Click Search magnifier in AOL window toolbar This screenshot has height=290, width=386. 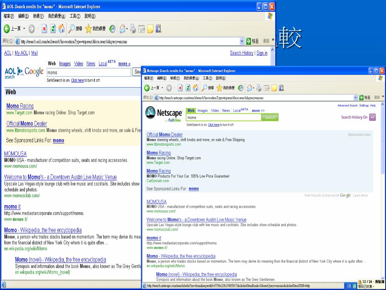[x=71, y=29]
